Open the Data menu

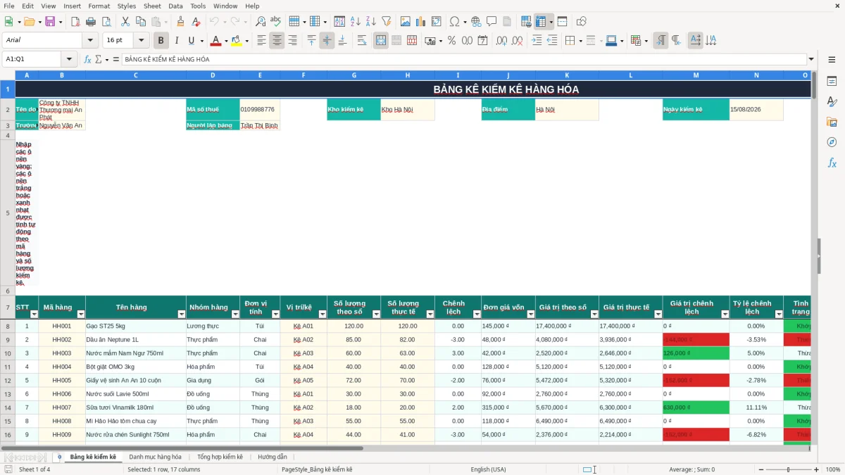coord(175,6)
